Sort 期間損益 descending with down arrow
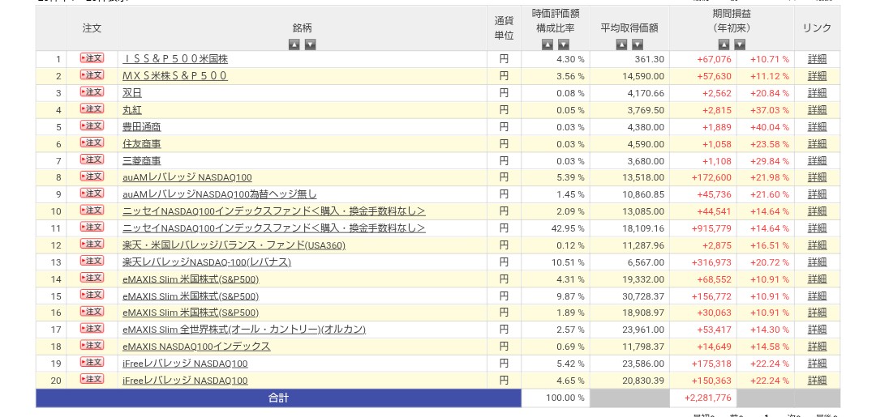 (739, 45)
